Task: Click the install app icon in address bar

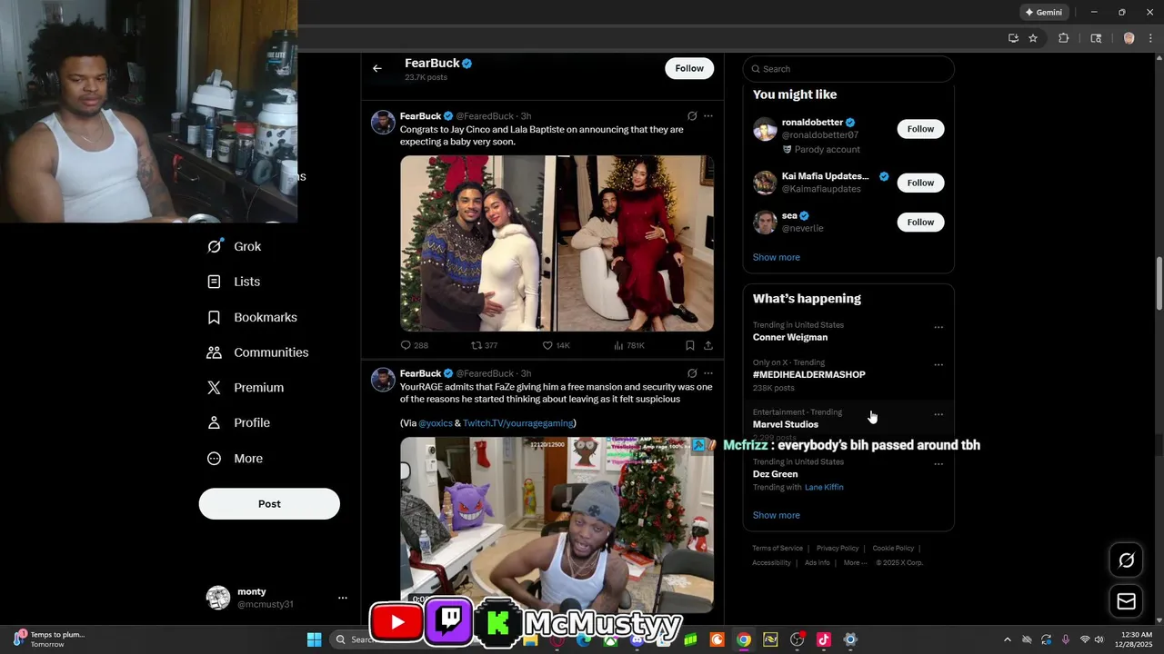Action: (1013, 38)
